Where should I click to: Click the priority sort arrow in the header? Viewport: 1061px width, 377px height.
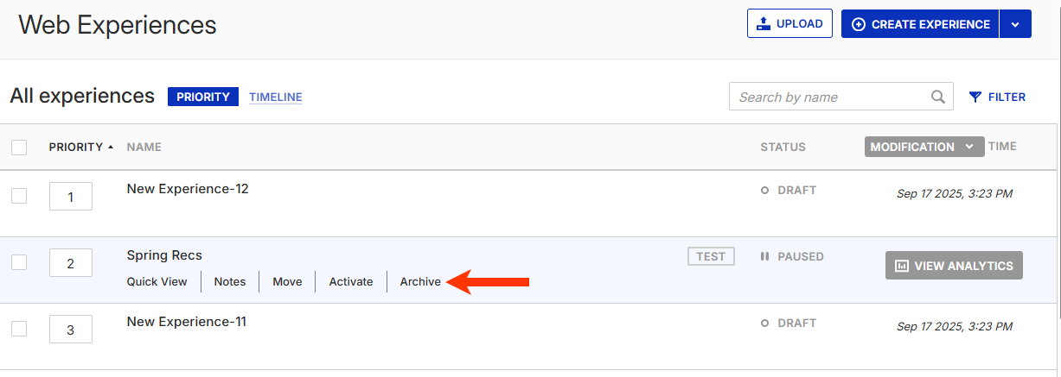click(x=111, y=147)
